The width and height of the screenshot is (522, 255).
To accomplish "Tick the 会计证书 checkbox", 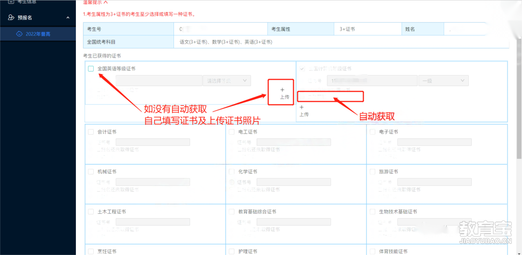I will coord(91,132).
